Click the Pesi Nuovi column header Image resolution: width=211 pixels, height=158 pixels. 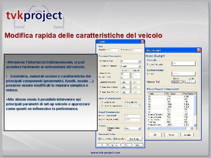[x=173, y=94]
